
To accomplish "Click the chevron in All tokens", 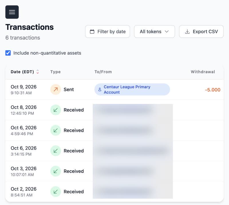I will point(167,32).
